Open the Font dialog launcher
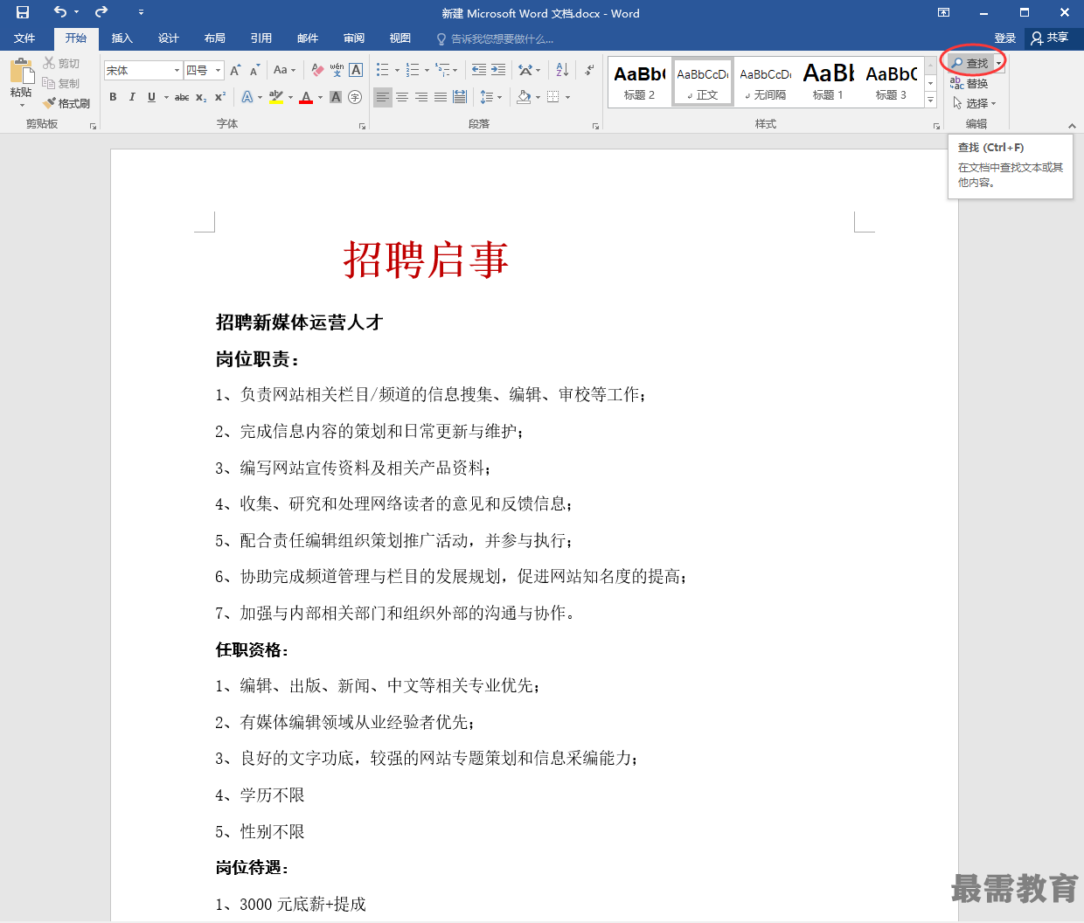The width and height of the screenshot is (1084, 923). click(362, 126)
